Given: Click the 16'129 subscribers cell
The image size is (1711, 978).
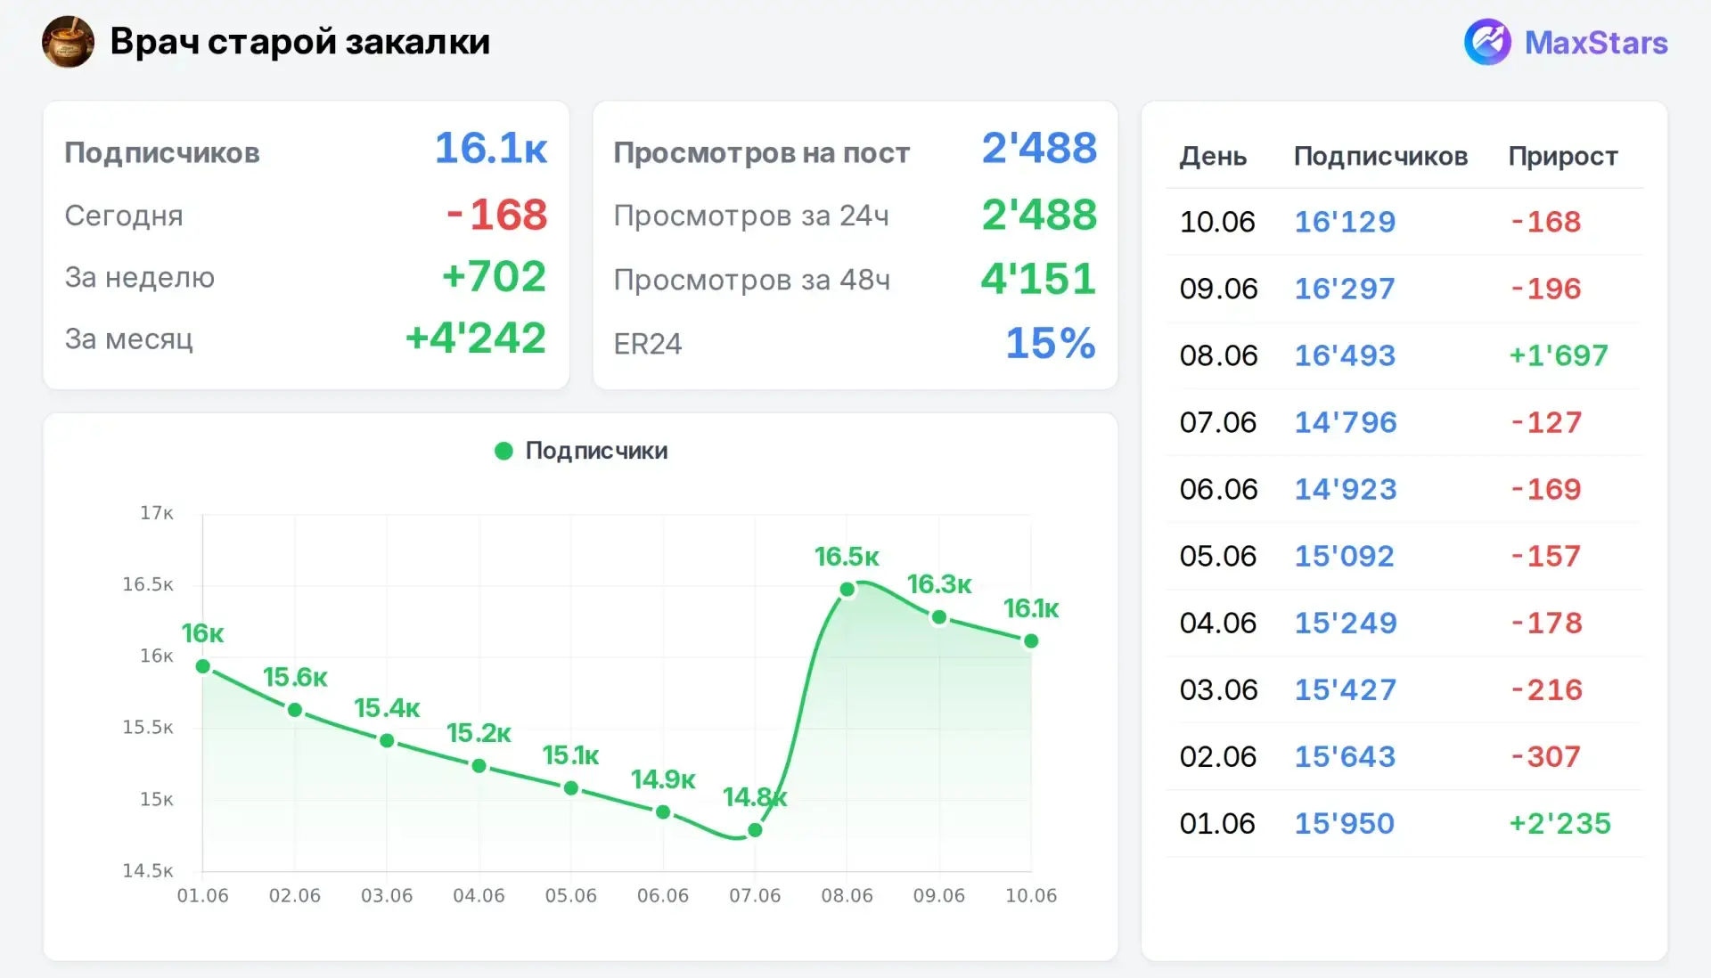Looking at the screenshot, I should point(1345,222).
